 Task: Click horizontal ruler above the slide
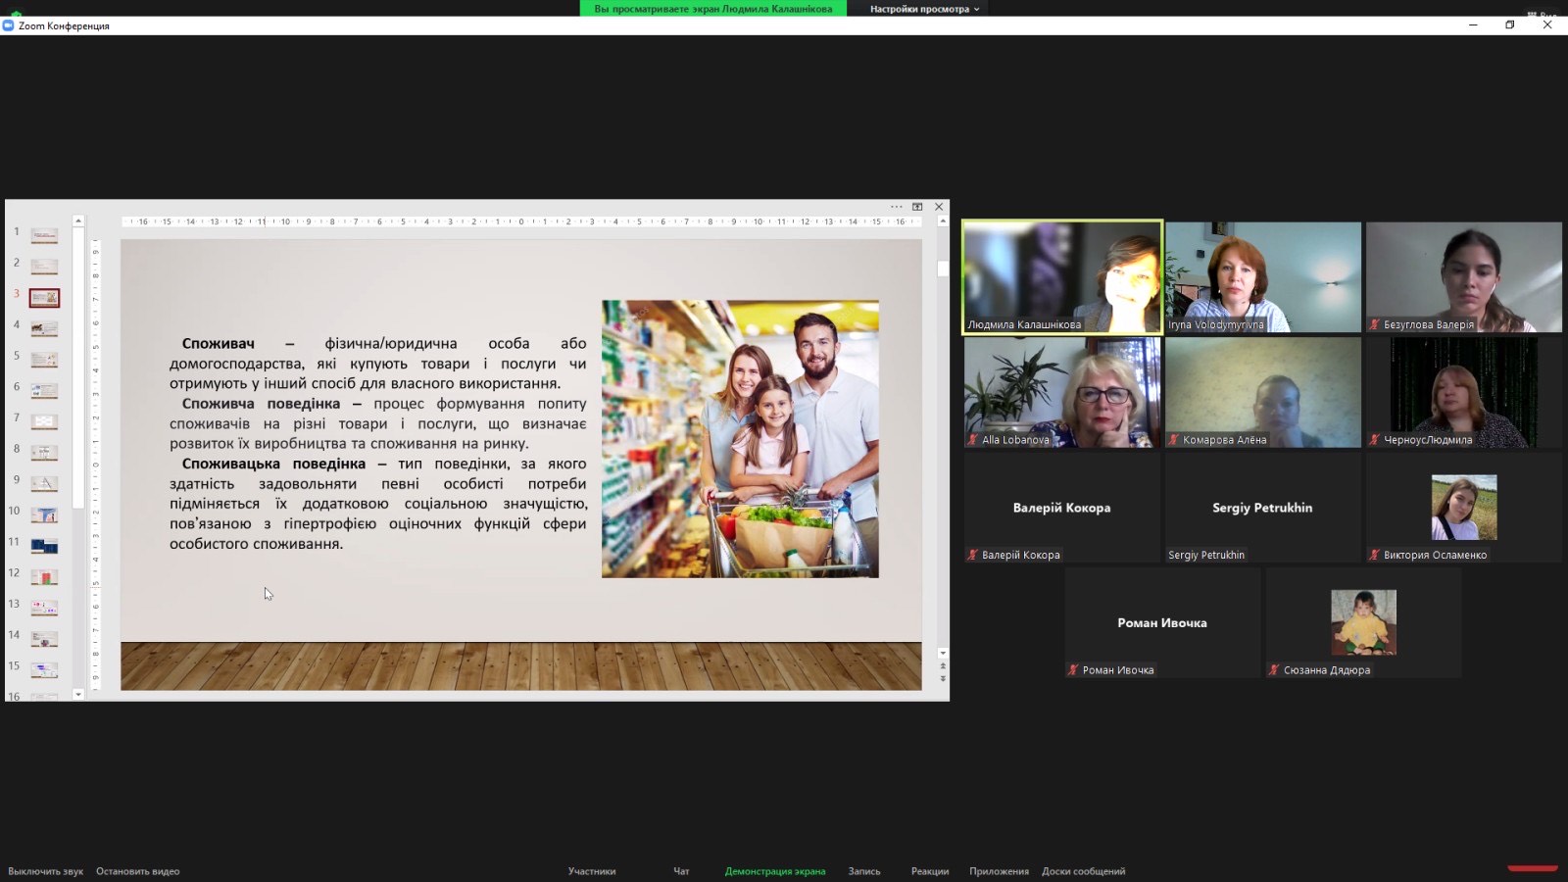pos(520,221)
